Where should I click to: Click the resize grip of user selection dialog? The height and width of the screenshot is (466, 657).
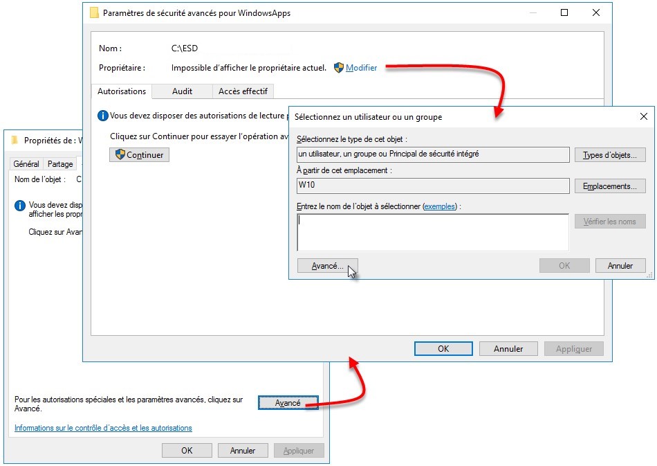pos(649,275)
